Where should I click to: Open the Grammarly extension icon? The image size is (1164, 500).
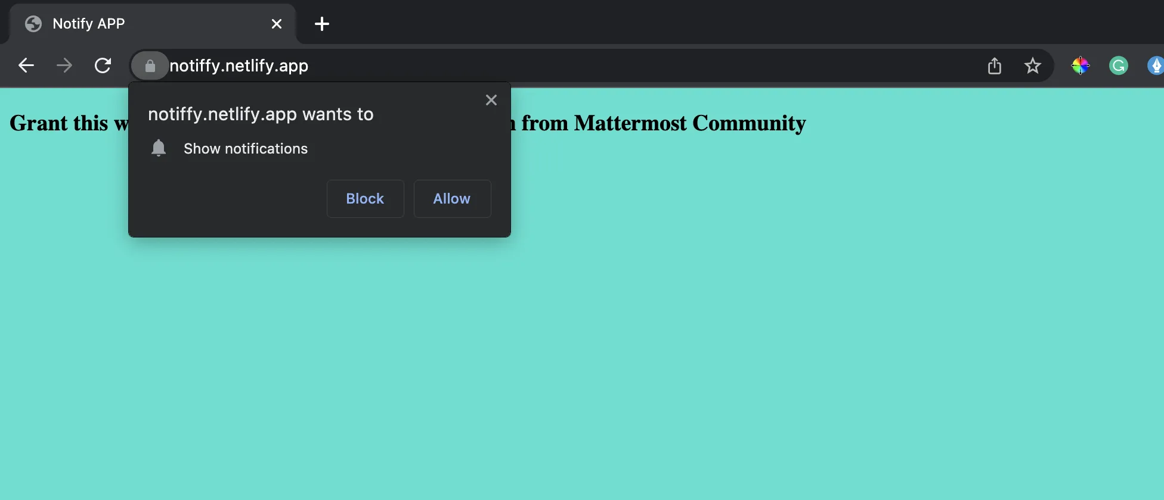coord(1119,65)
